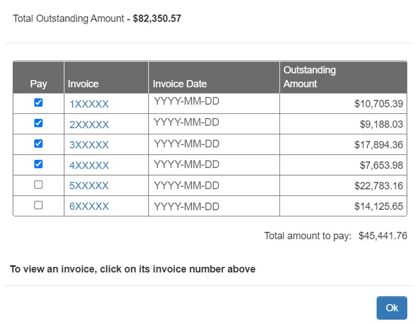Open invoice 2XXXXX
This screenshot has height=324, width=420.
[x=89, y=123]
